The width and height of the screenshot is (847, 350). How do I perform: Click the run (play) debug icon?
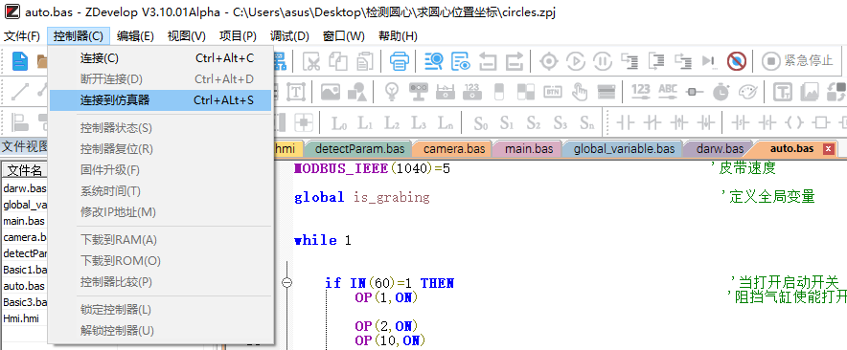point(576,61)
